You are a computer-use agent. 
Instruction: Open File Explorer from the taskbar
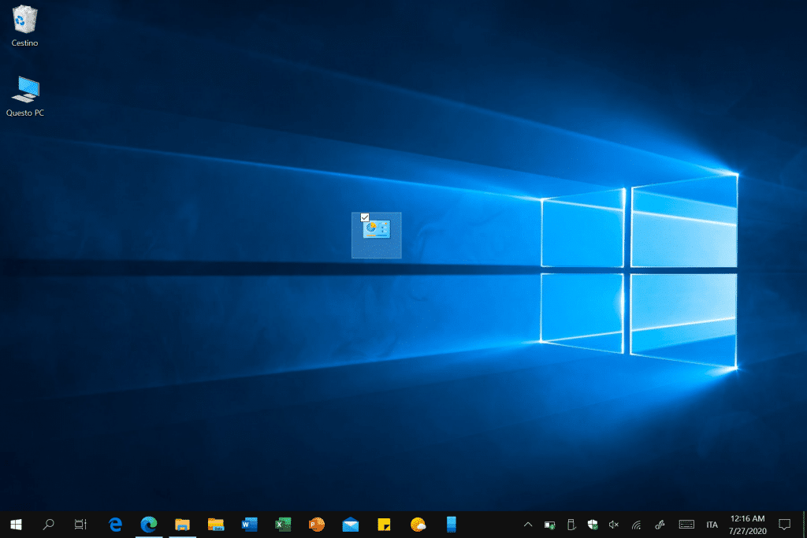182,524
